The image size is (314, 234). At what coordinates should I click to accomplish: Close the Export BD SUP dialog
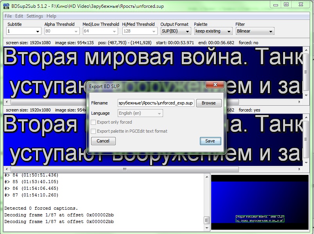coord(215,85)
